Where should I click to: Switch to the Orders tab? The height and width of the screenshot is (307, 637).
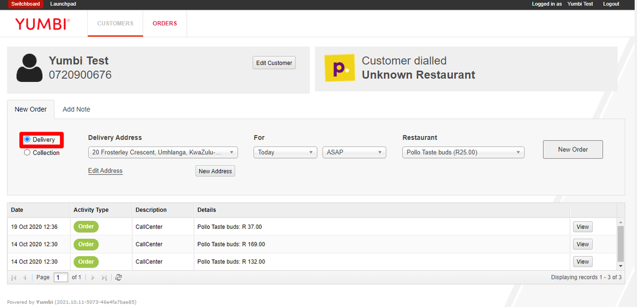pos(165,23)
